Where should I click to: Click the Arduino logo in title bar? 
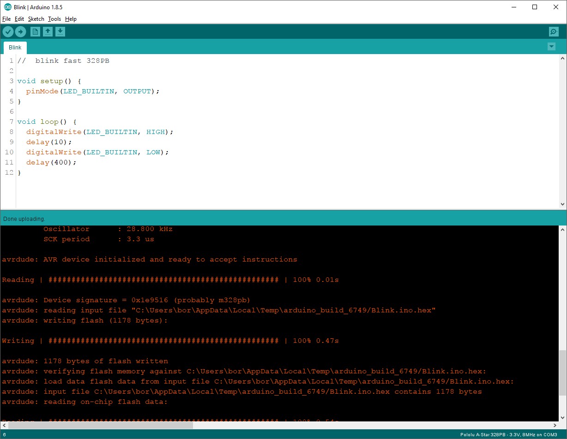(x=8, y=7)
